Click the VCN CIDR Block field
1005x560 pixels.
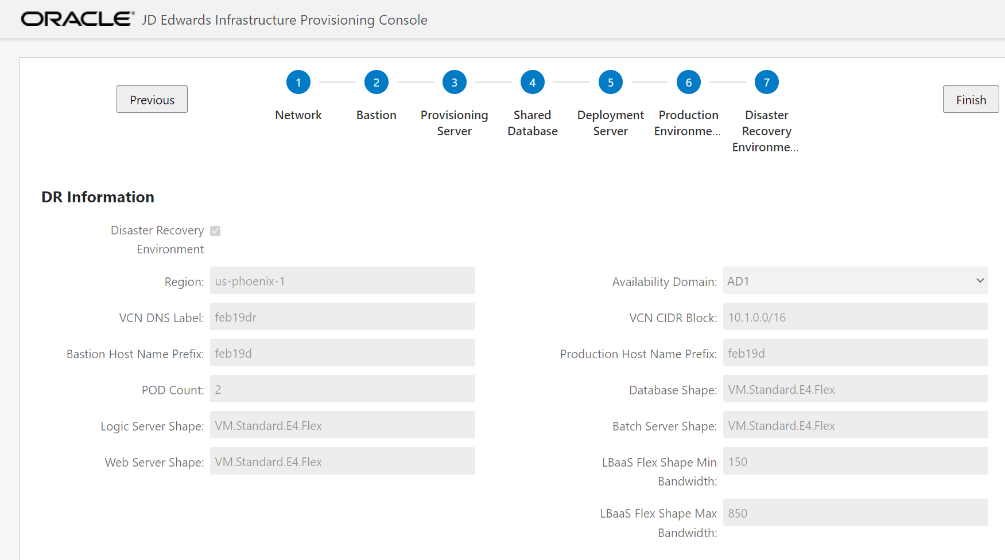click(x=855, y=316)
